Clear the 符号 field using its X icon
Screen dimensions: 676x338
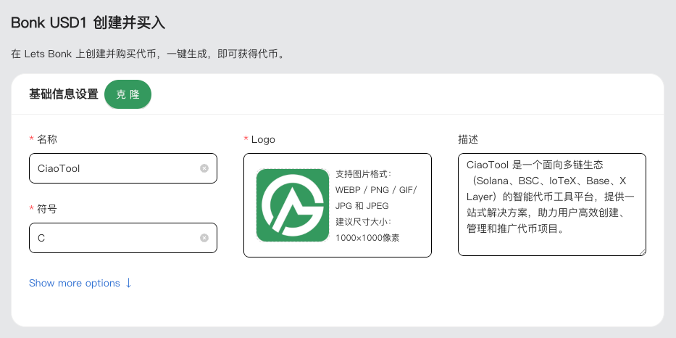pos(204,238)
